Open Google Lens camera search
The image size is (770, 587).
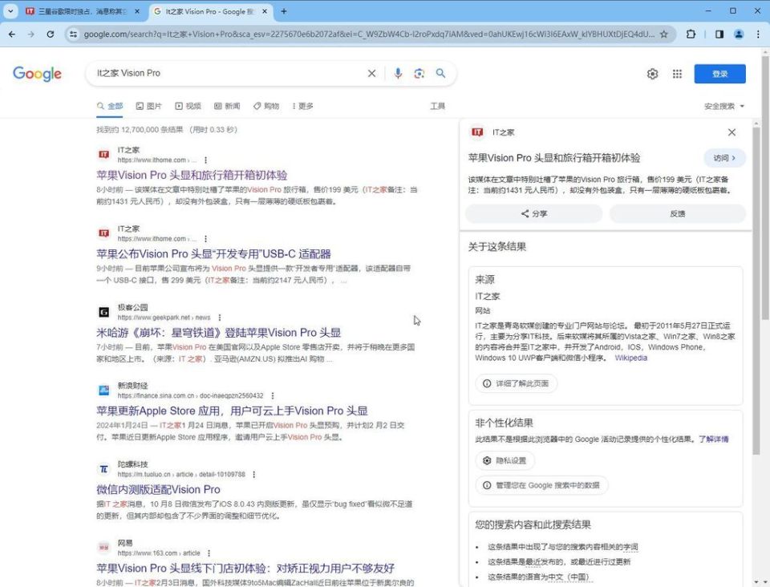(x=419, y=73)
